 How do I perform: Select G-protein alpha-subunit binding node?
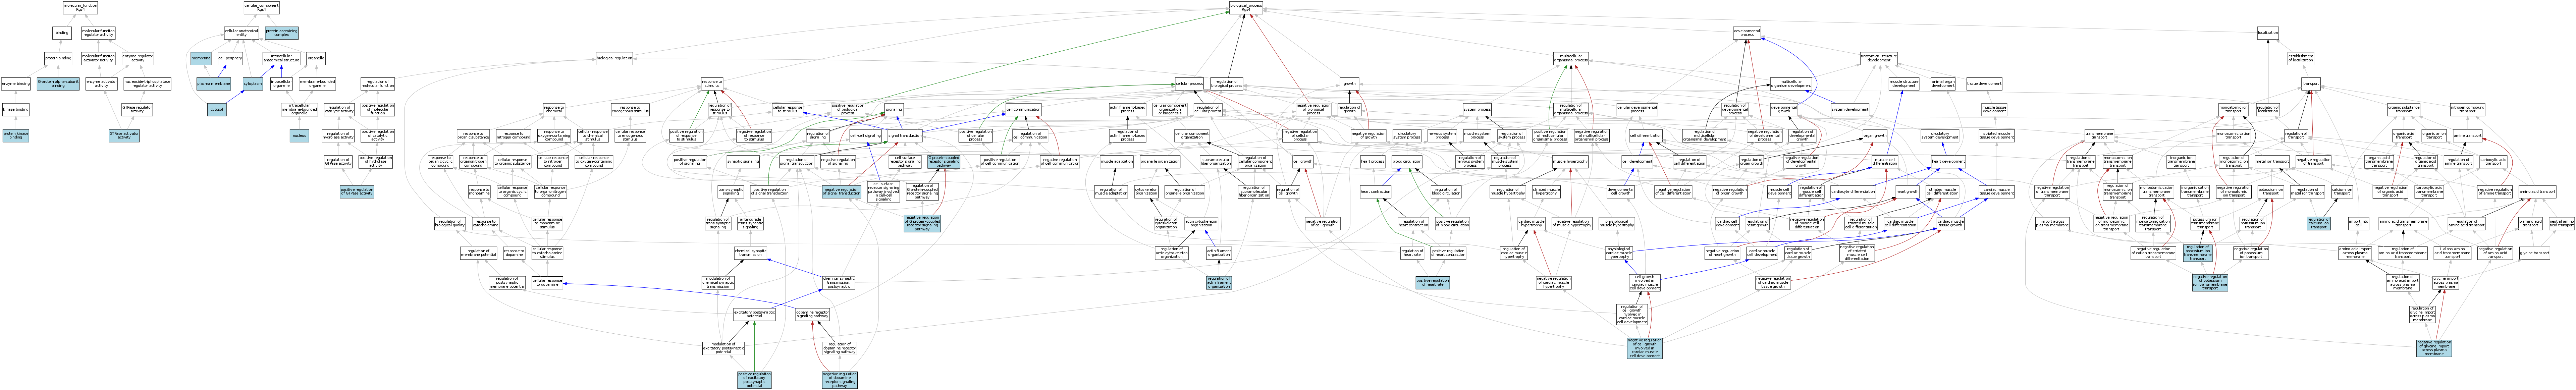click(x=58, y=84)
